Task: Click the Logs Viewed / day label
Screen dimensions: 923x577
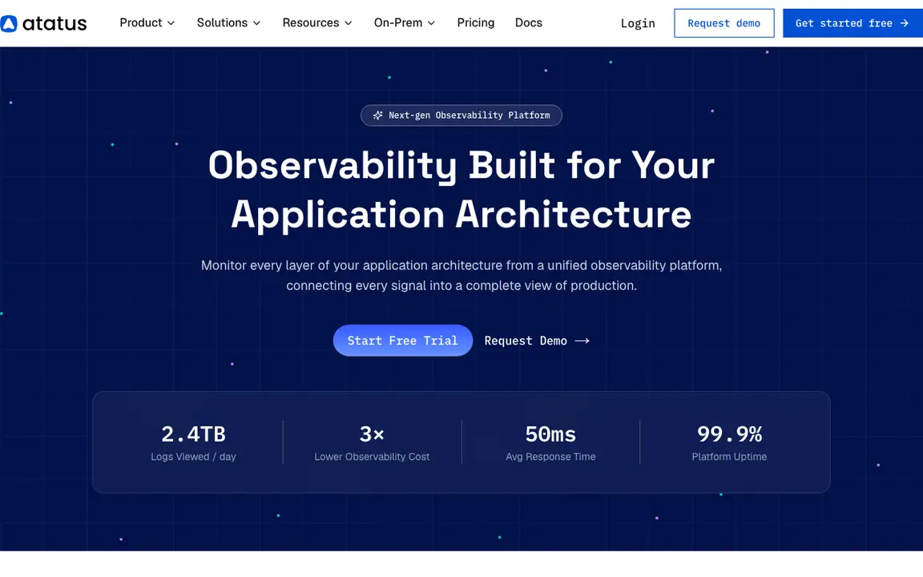Action: (194, 457)
